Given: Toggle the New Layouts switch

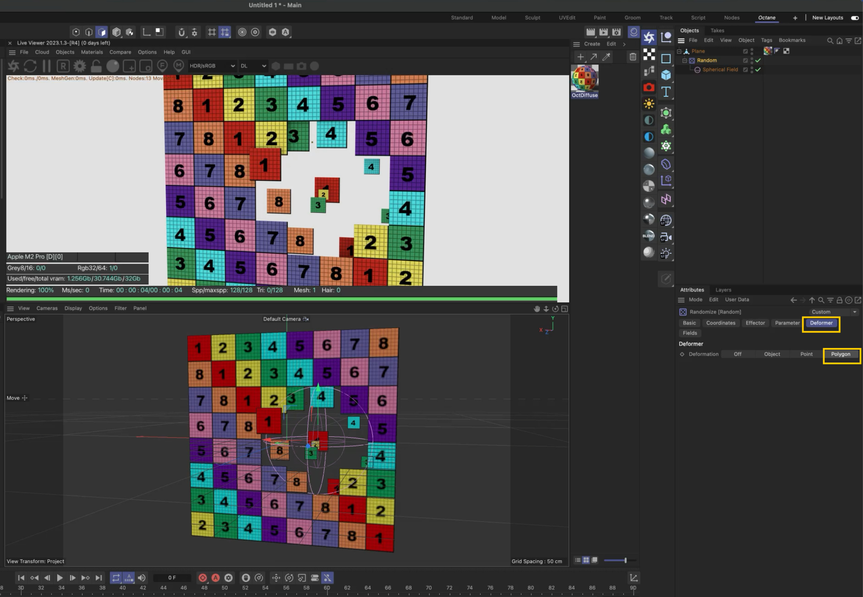Looking at the screenshot, I should coord(855,18).
